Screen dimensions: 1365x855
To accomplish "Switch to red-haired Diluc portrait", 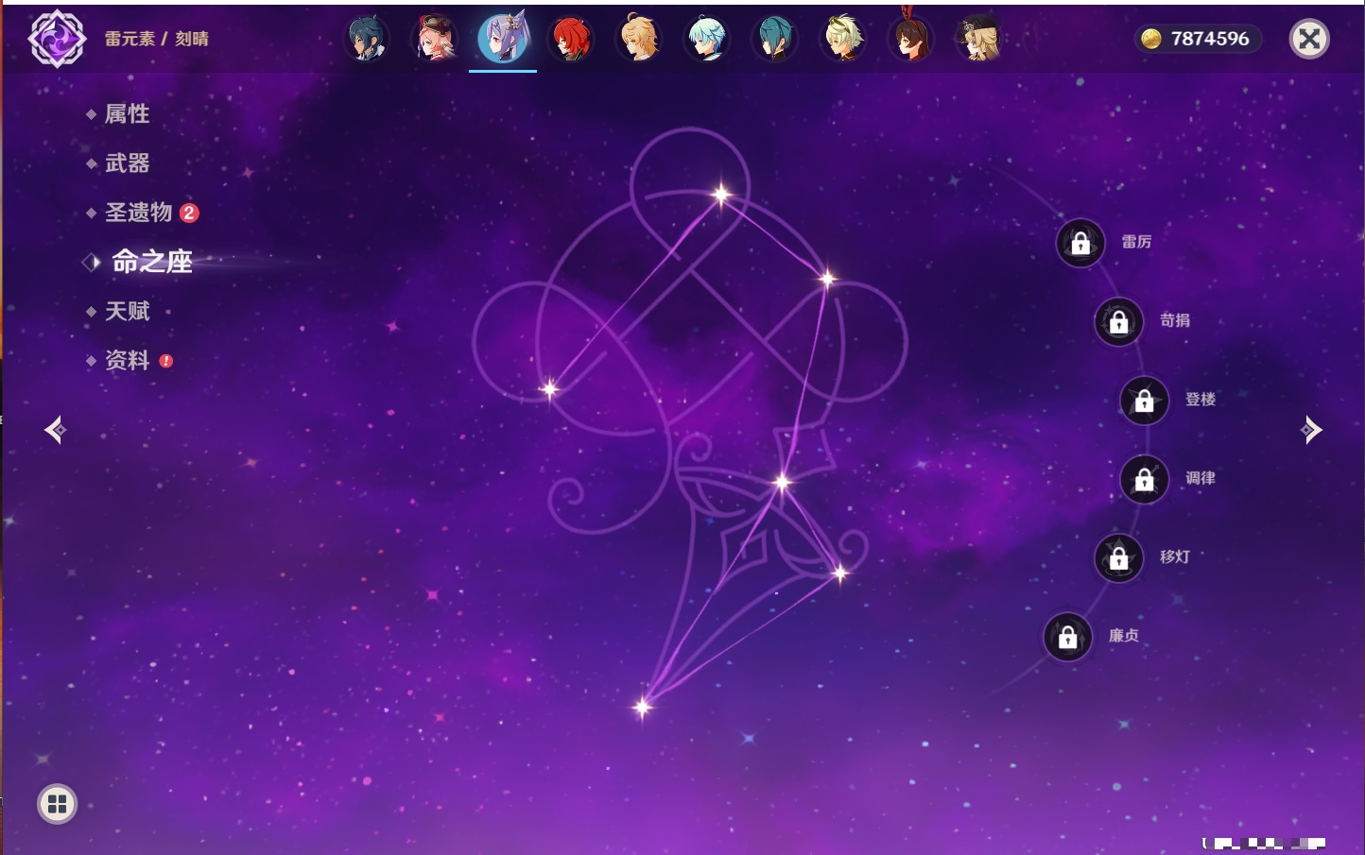I will [571, 39].
